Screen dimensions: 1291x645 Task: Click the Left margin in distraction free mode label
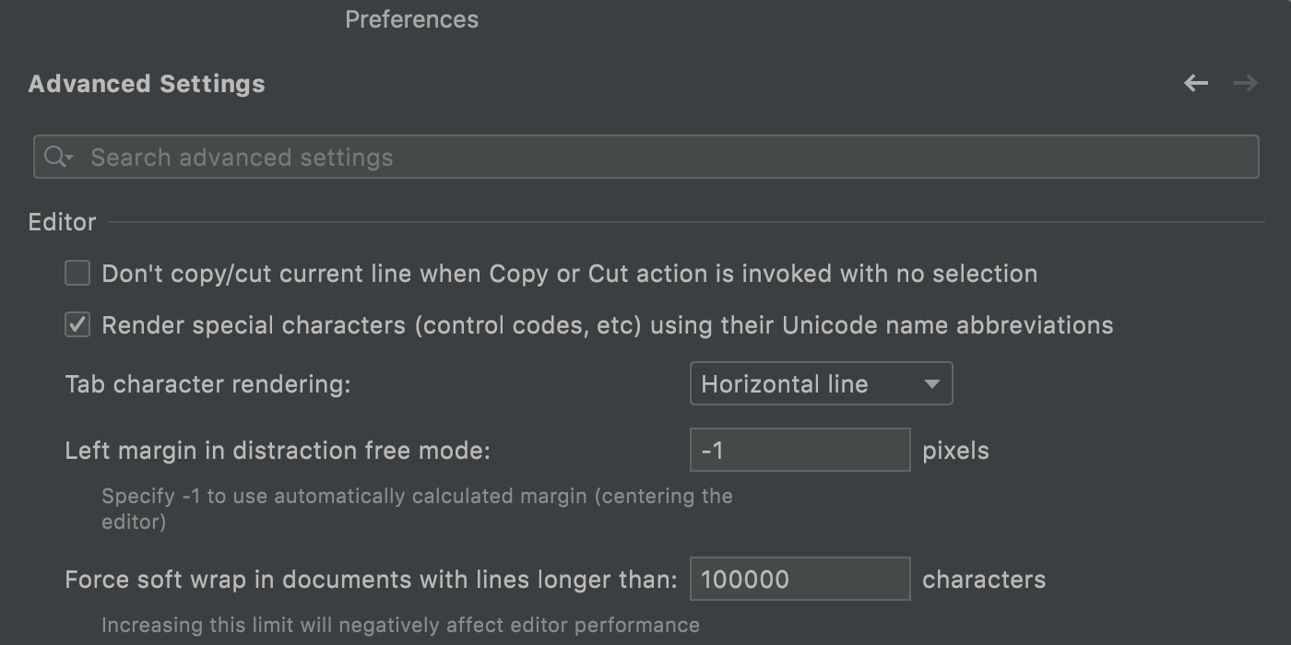[278, 451]
